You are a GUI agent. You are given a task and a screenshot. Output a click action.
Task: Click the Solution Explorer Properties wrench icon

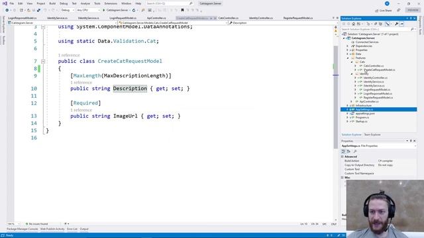coord(396,24)
